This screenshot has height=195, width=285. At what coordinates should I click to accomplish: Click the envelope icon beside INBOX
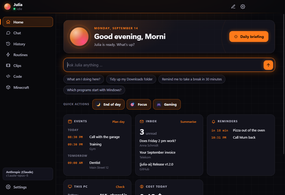pyautogui.click(x=142, y=121)
